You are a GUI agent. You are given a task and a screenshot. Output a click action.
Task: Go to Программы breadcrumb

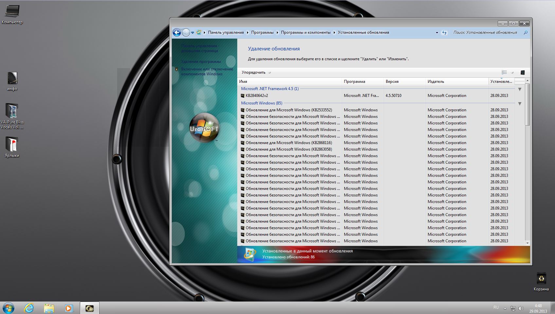(x=262, y=32)
